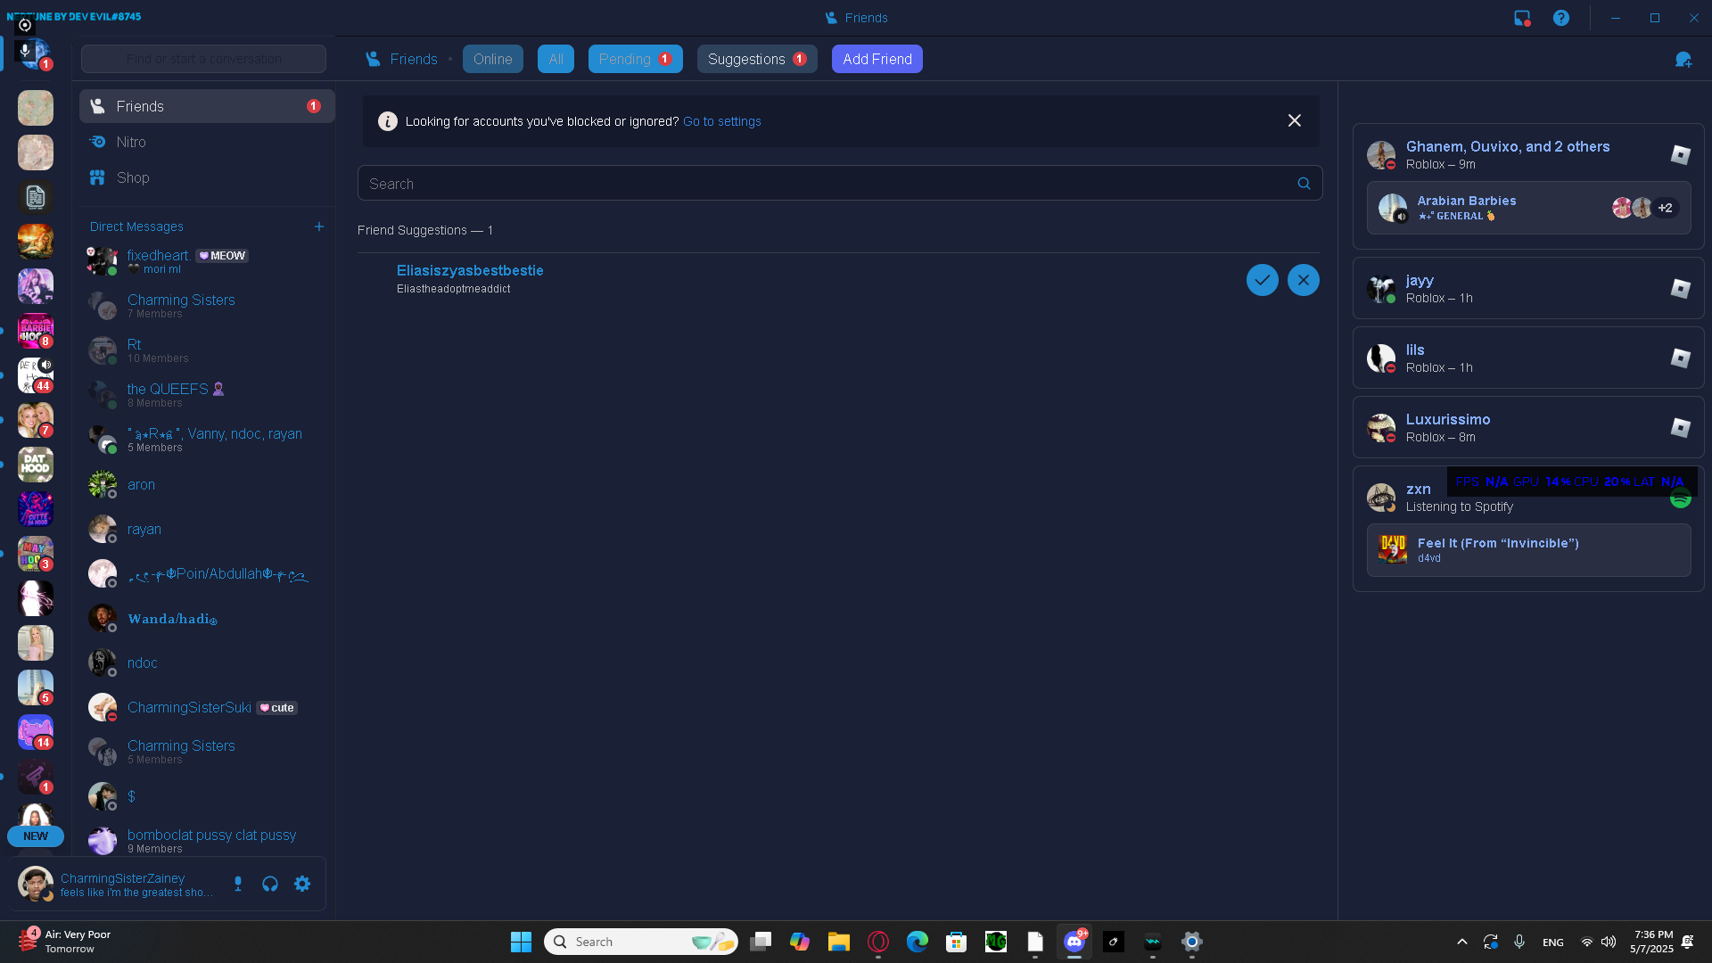Follow the Go to settings link
This screenshot has width=1712, height=963.
pyautogui.click(x=721, y=121)
